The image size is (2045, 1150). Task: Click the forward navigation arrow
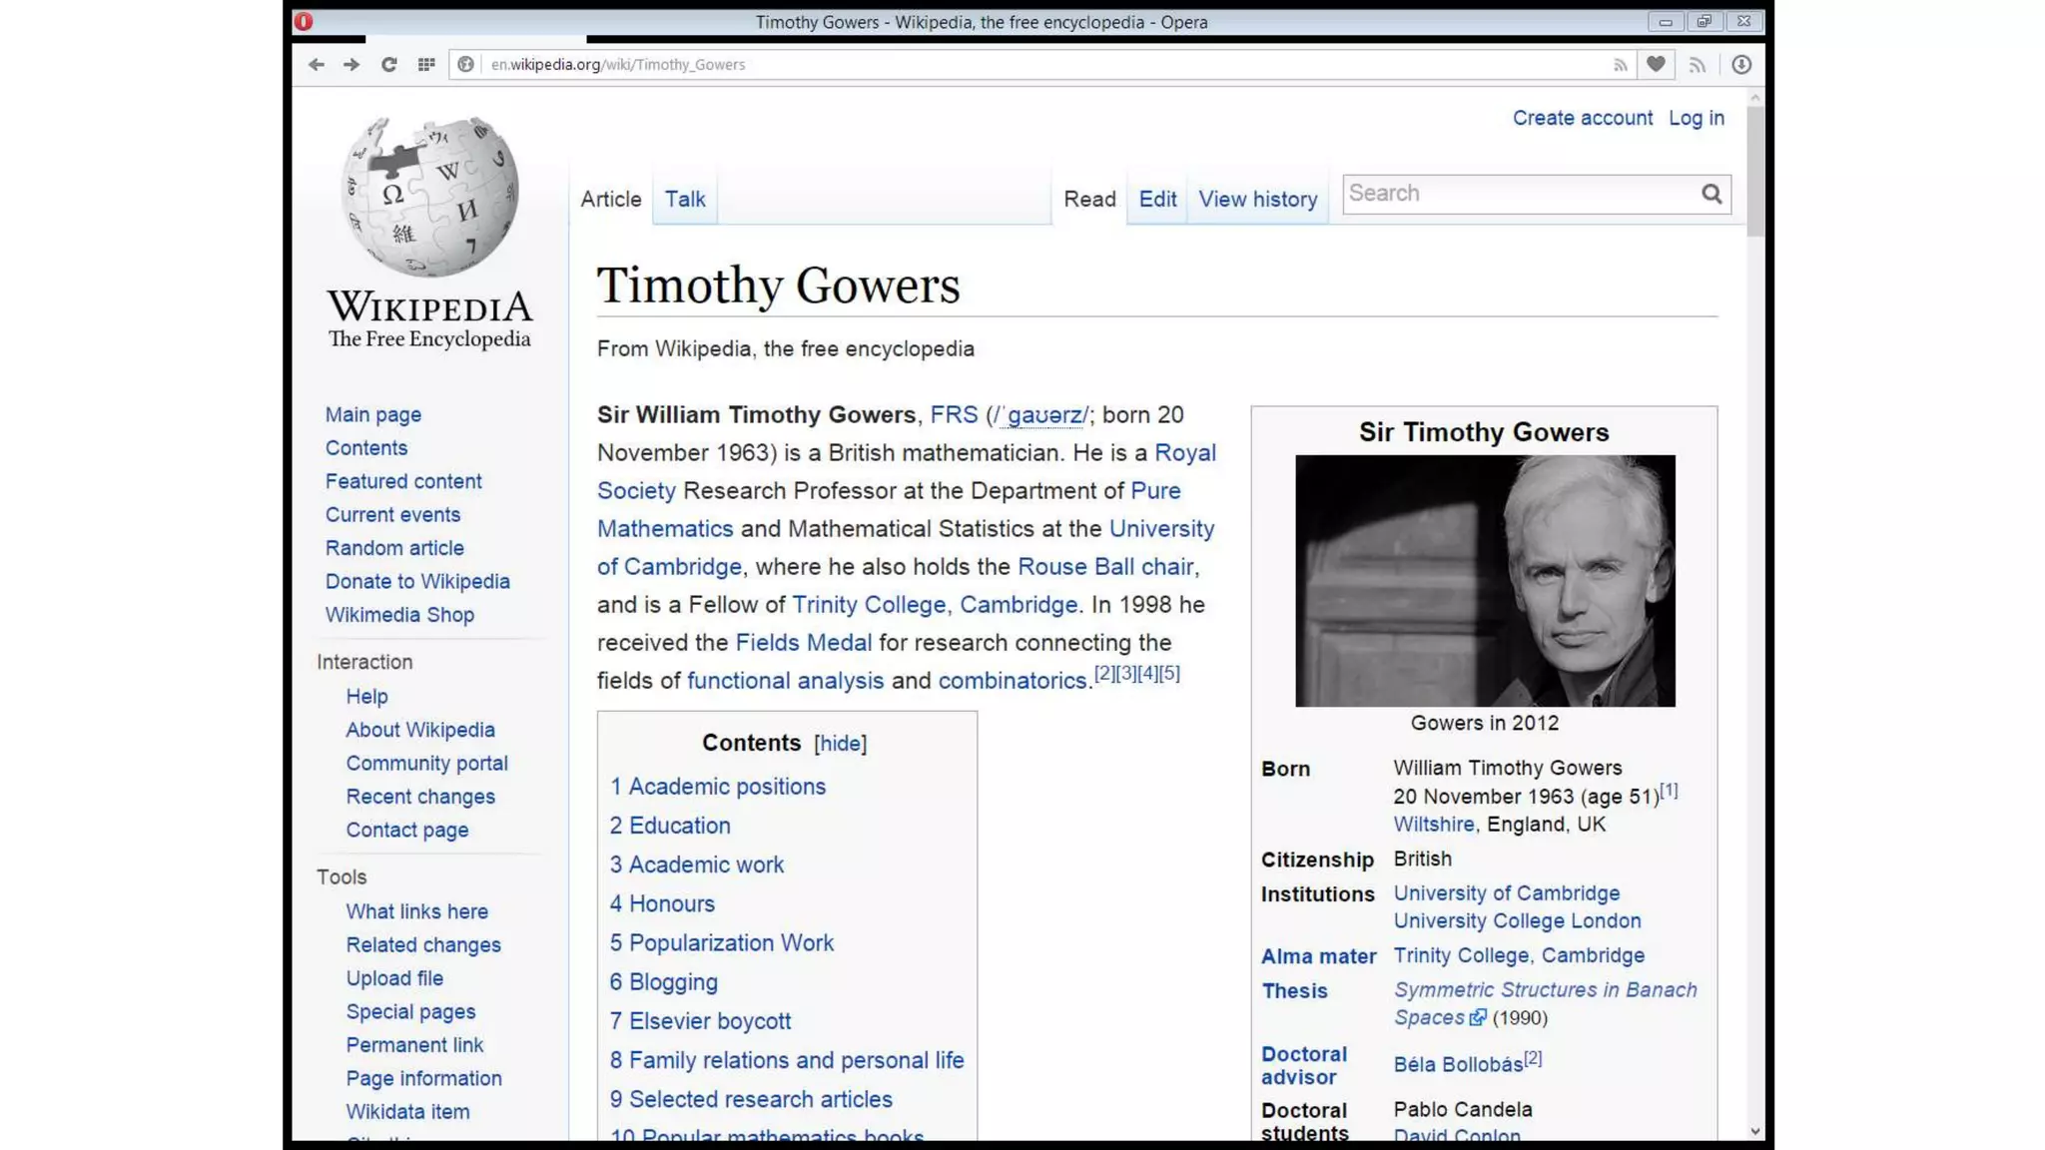coord(351,65)
